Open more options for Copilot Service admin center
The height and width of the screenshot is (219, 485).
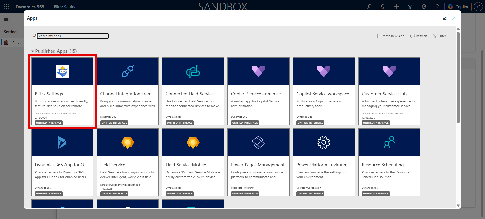(x=284, y=88)
